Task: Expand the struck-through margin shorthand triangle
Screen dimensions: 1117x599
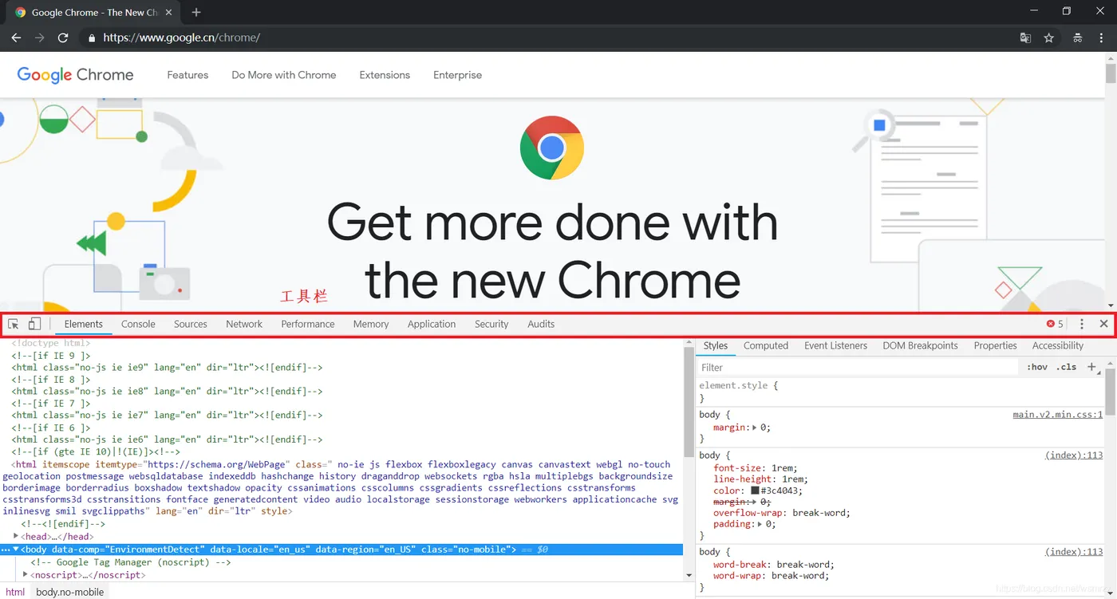Action: click(755, 502)
